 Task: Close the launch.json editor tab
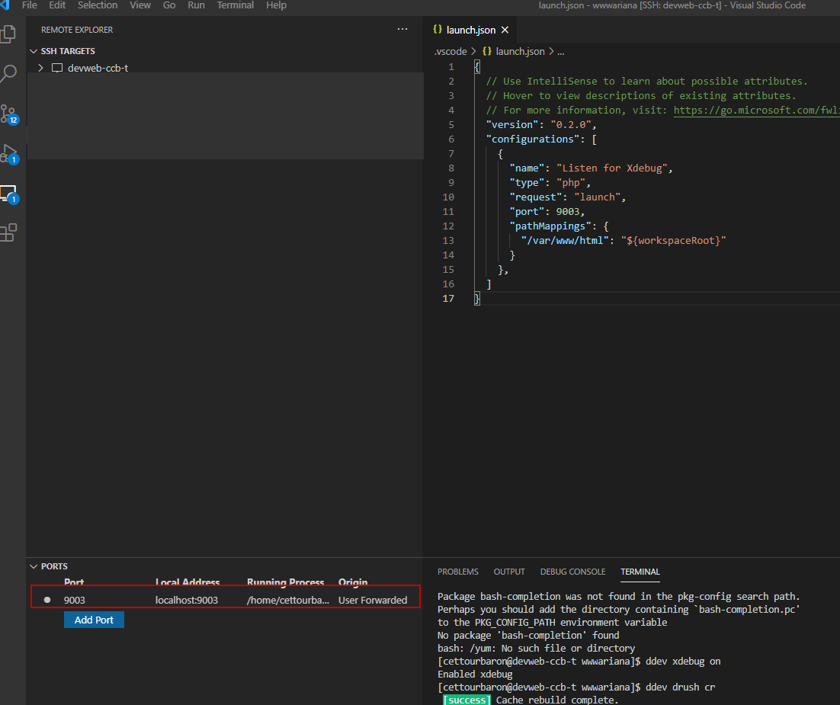[505, 30]
